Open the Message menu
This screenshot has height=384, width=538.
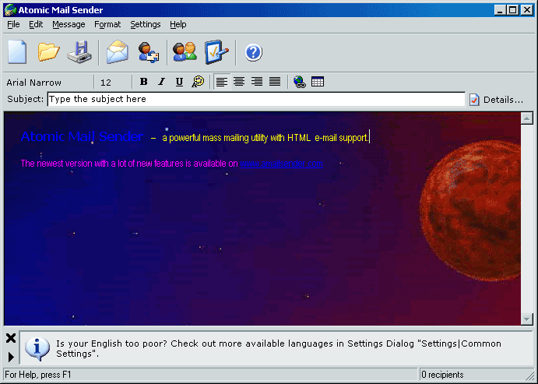[69, 24]
